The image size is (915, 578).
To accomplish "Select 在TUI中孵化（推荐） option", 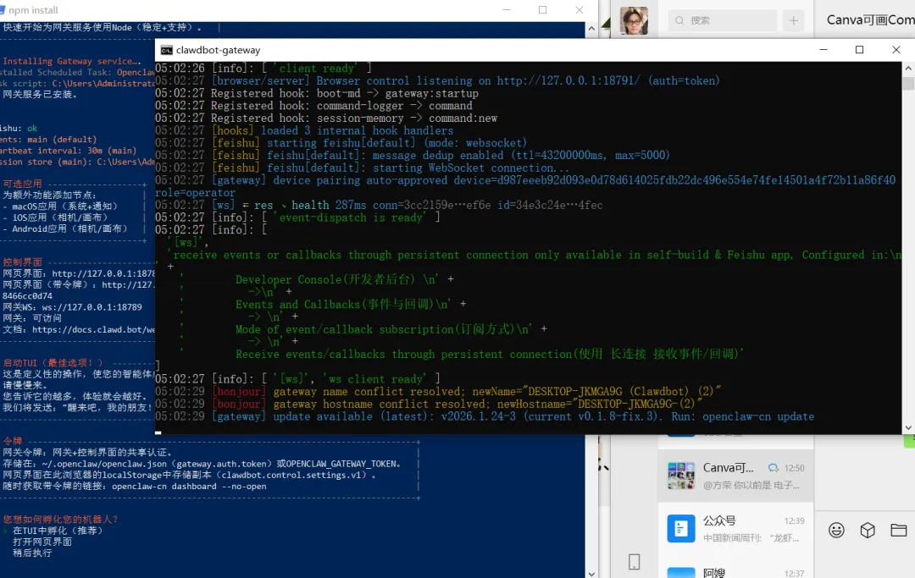I will [x=58, y=531].
